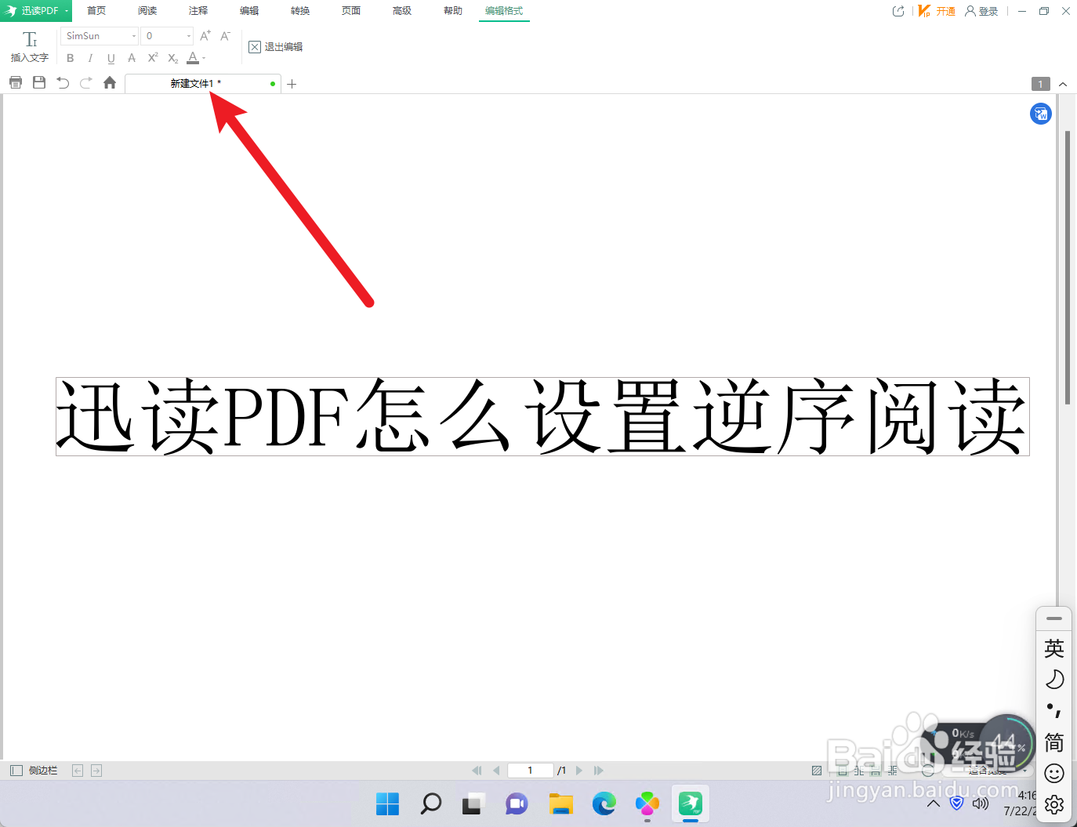Image resolution: width=1077 pixels, height=827 pixels.
Task: Open the 注释 menu tab
Action: pyautogui.click(x=198, y=11)
